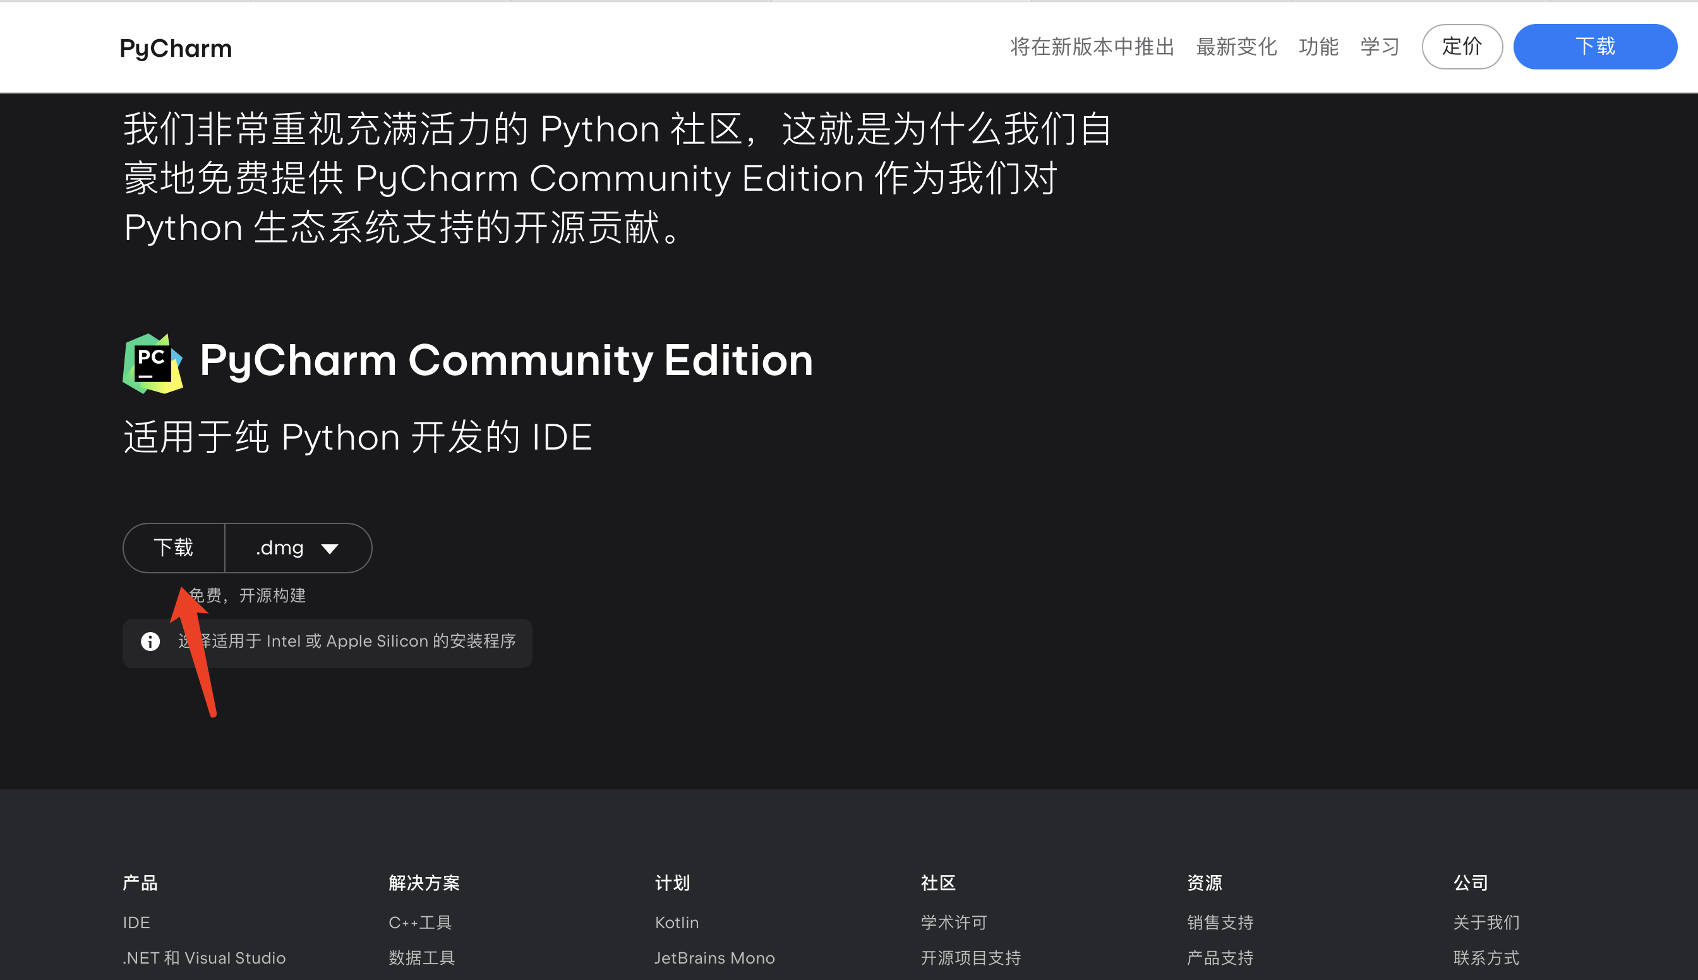Open the 将在新版本中推出 menu item
1698x980 pixels.
[1092, 47]
